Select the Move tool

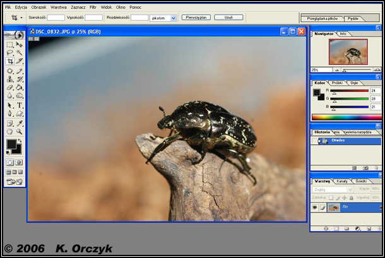(19, 45)
